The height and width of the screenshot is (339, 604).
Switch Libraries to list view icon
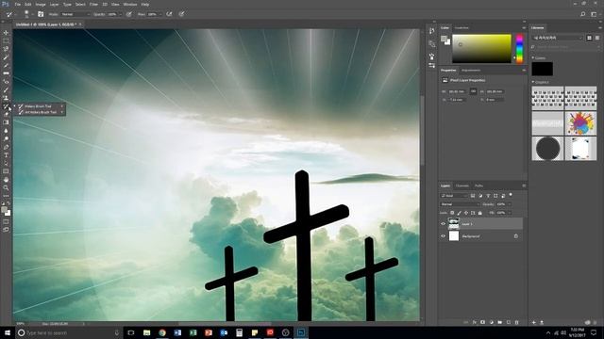(x=597, y=38)
